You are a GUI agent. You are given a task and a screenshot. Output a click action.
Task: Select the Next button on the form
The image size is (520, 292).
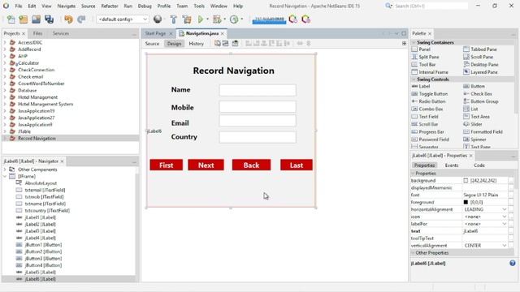pos(206,165)
